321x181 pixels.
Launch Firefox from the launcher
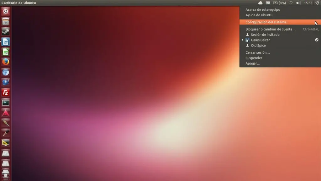(6, 62)
